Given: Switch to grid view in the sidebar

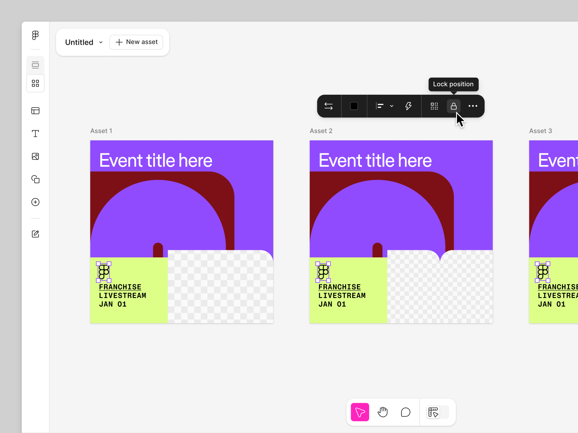Looking at the screenshot, I should [35, 83].
